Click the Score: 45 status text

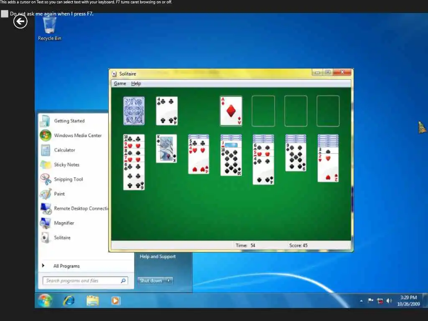point(298,245)
